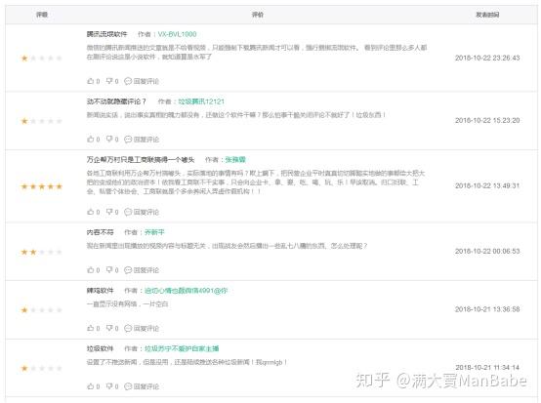The width and height of the screenshot is (541, 403).
Task: Click timestamp 2018-10-22 13:49:31
Action: [487, 185]
